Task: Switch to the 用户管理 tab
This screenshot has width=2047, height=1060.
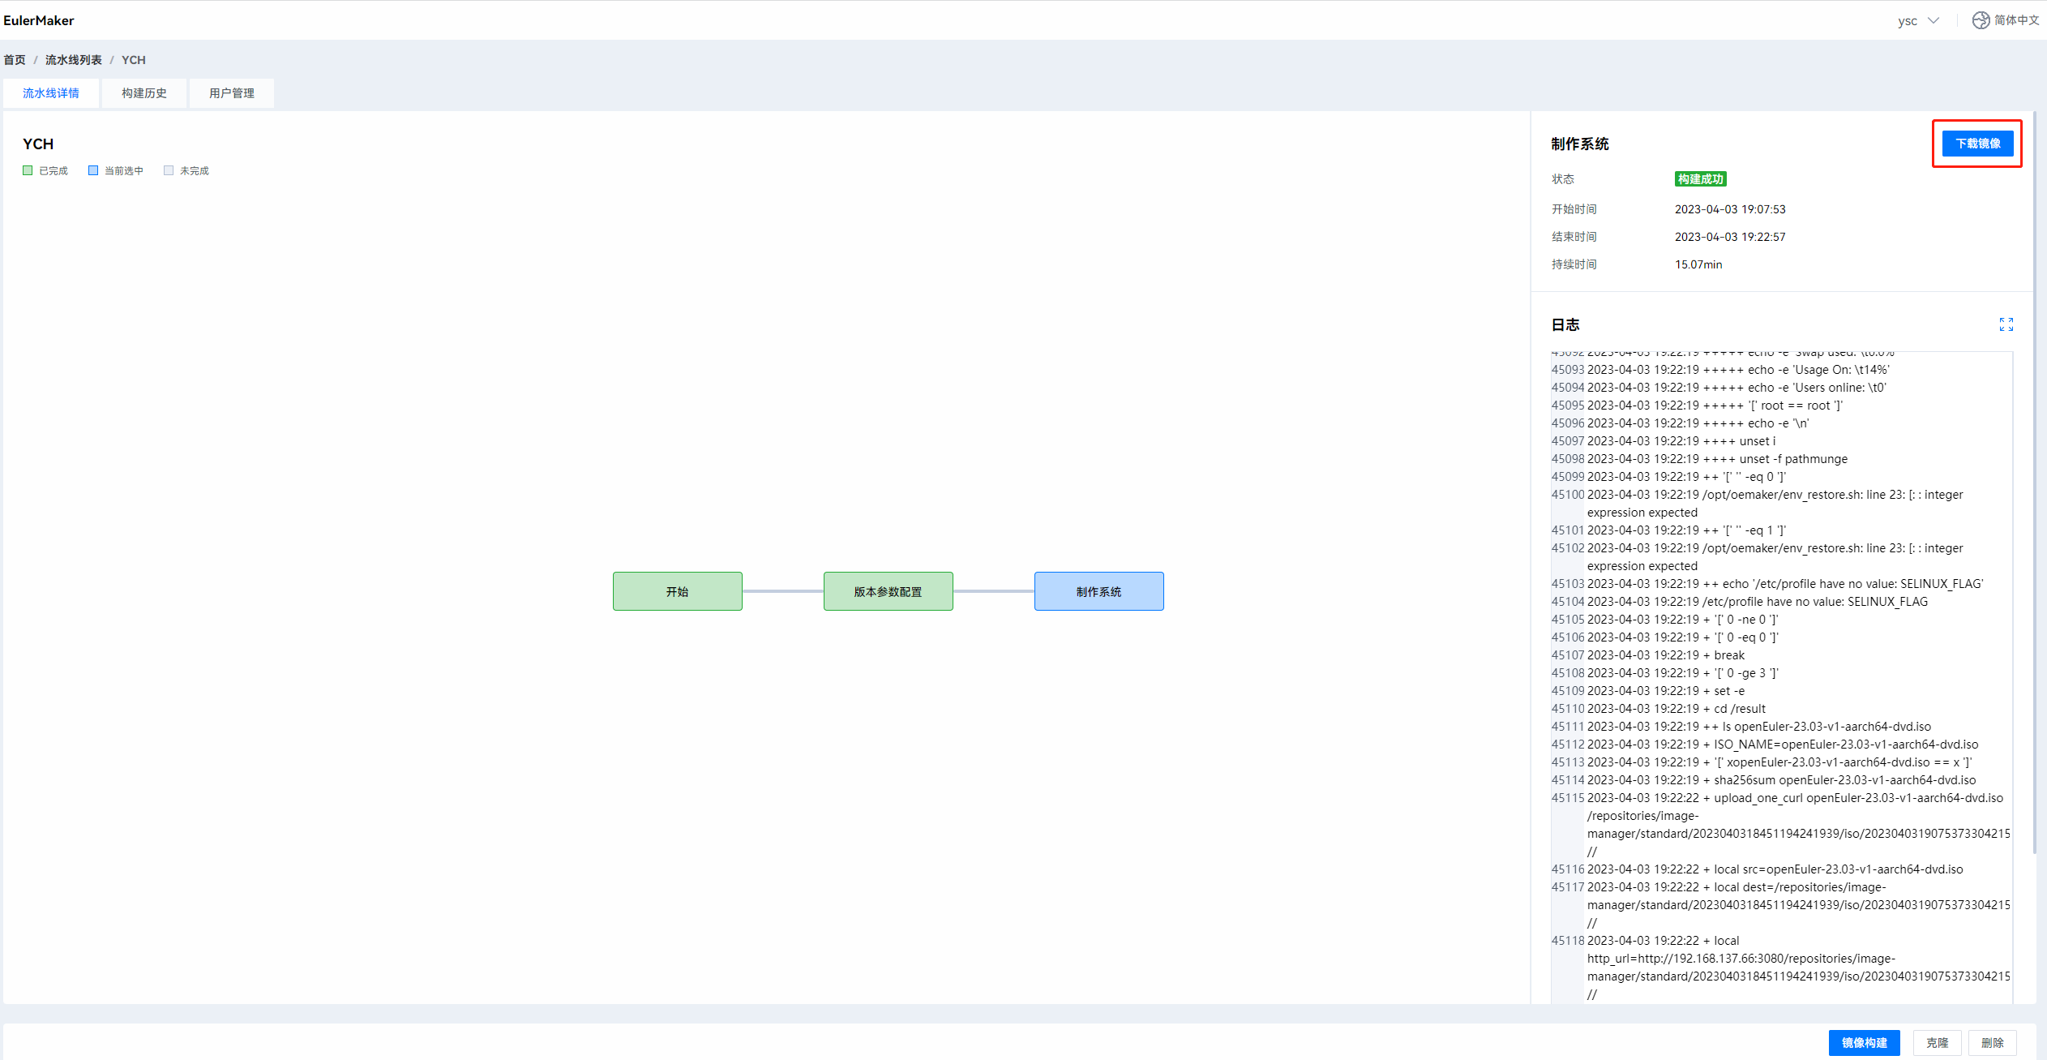Action: pos(232,93)
